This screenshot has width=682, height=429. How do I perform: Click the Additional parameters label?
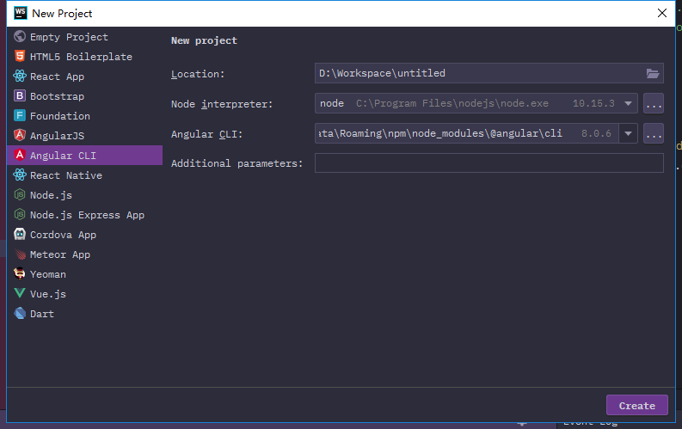237,163
